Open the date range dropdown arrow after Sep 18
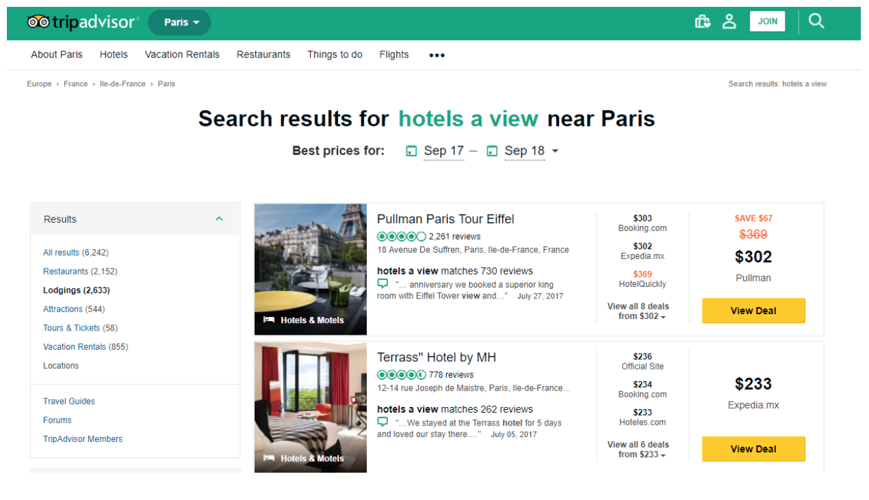This screenshot has height=500, width=869. pyautogui.click(x=555, y=151)
